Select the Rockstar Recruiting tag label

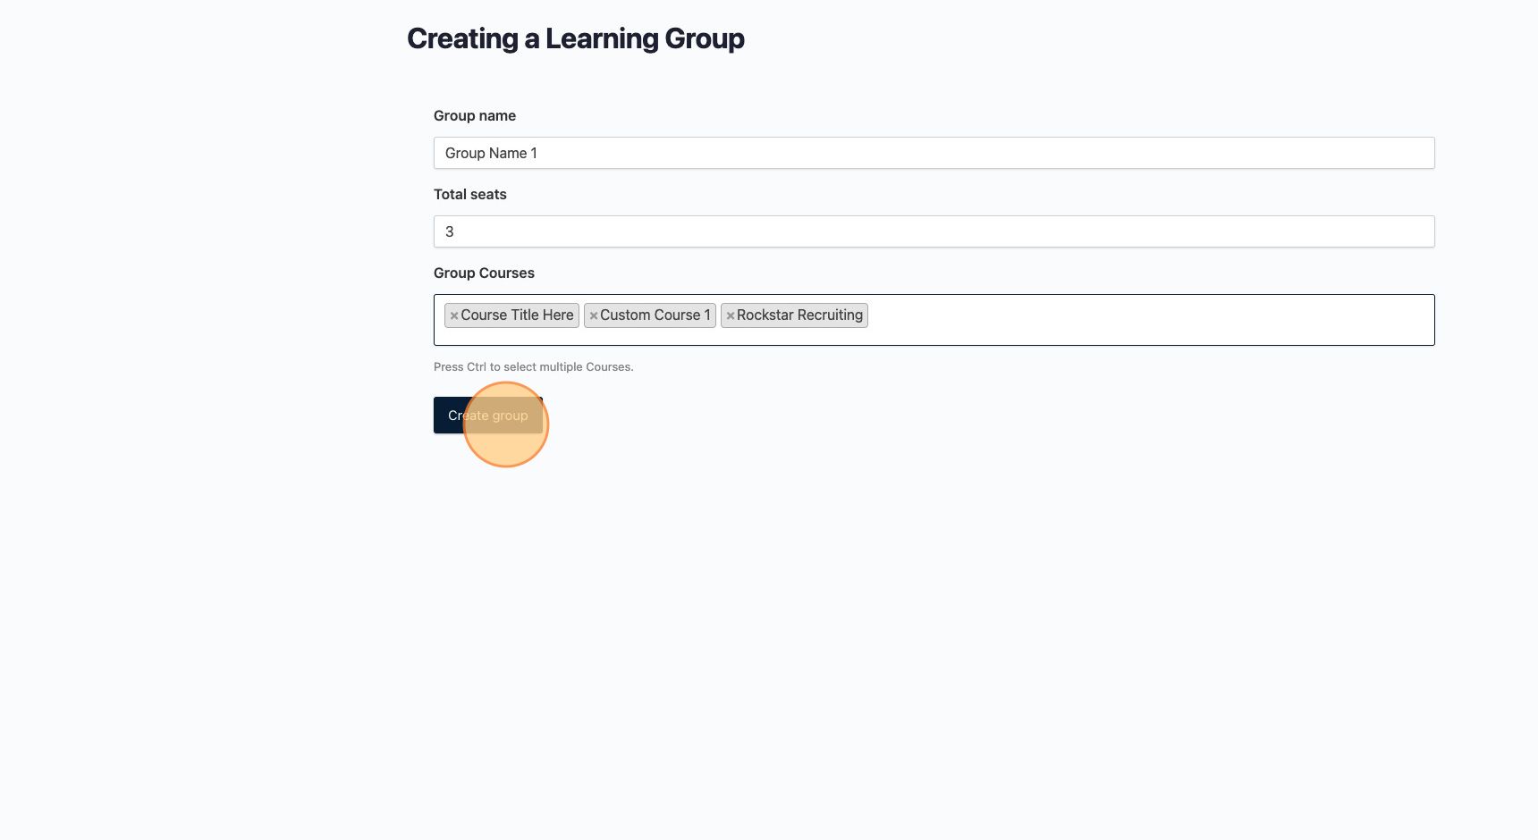point(799,315)
